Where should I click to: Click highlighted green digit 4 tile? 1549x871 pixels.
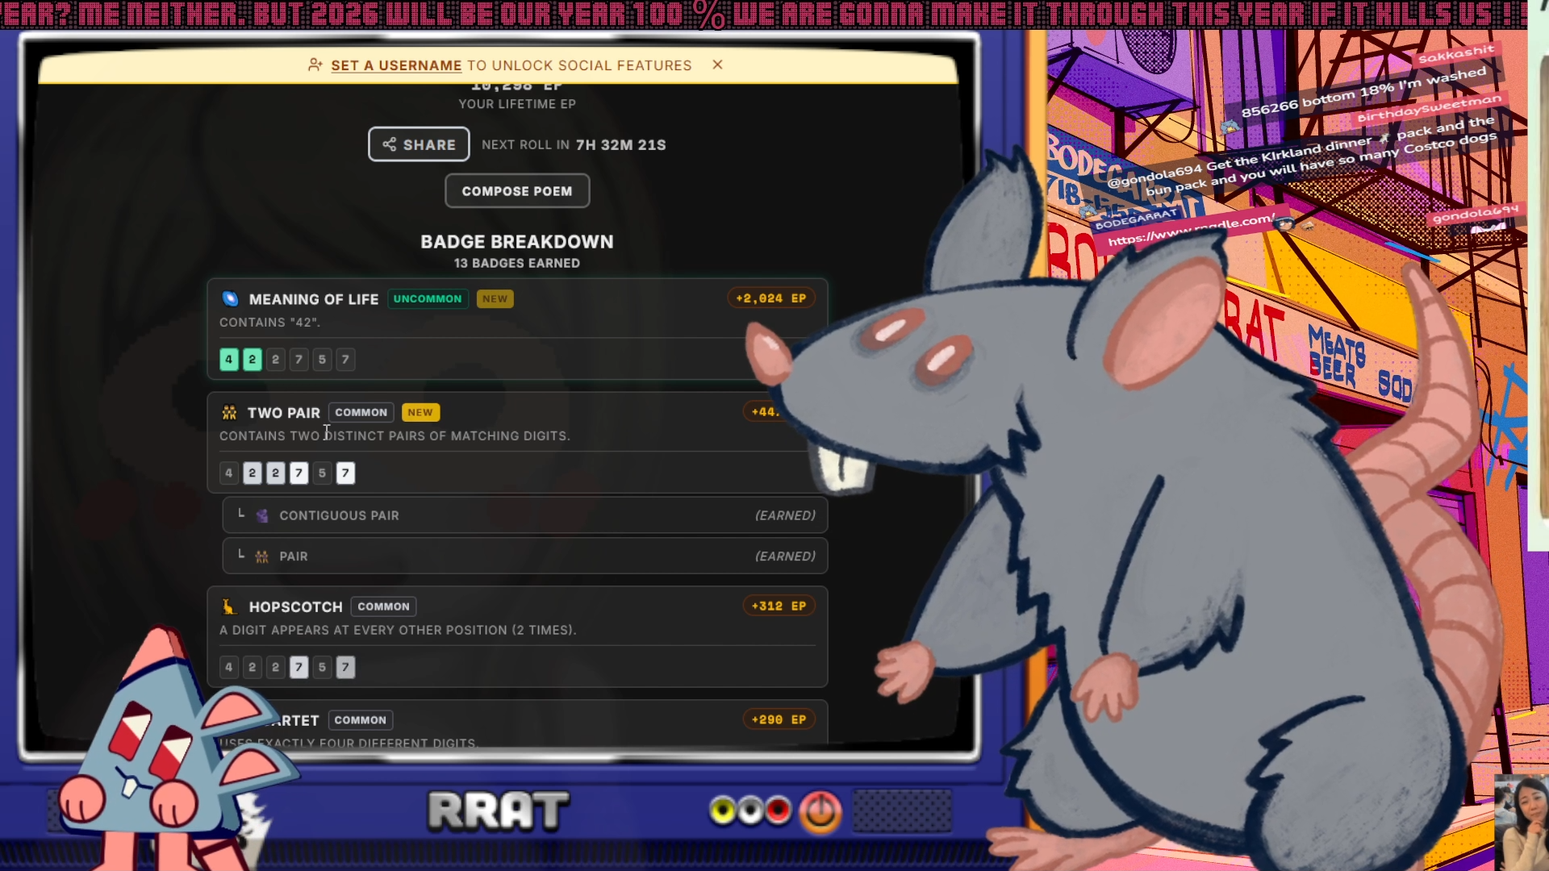coord(229,360)
